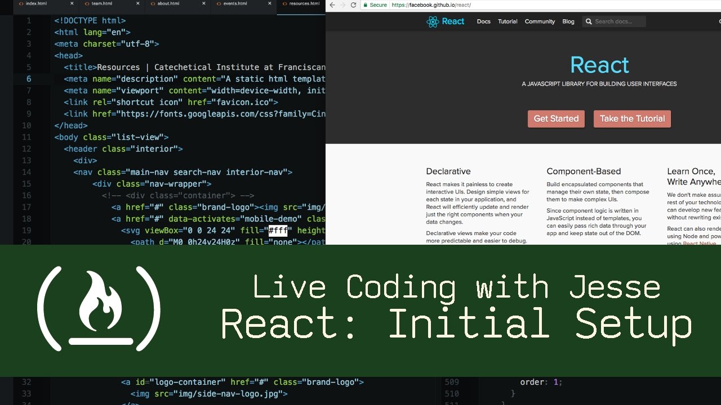Click the green Secure padlock icon
721x405 pixels.
366,5
